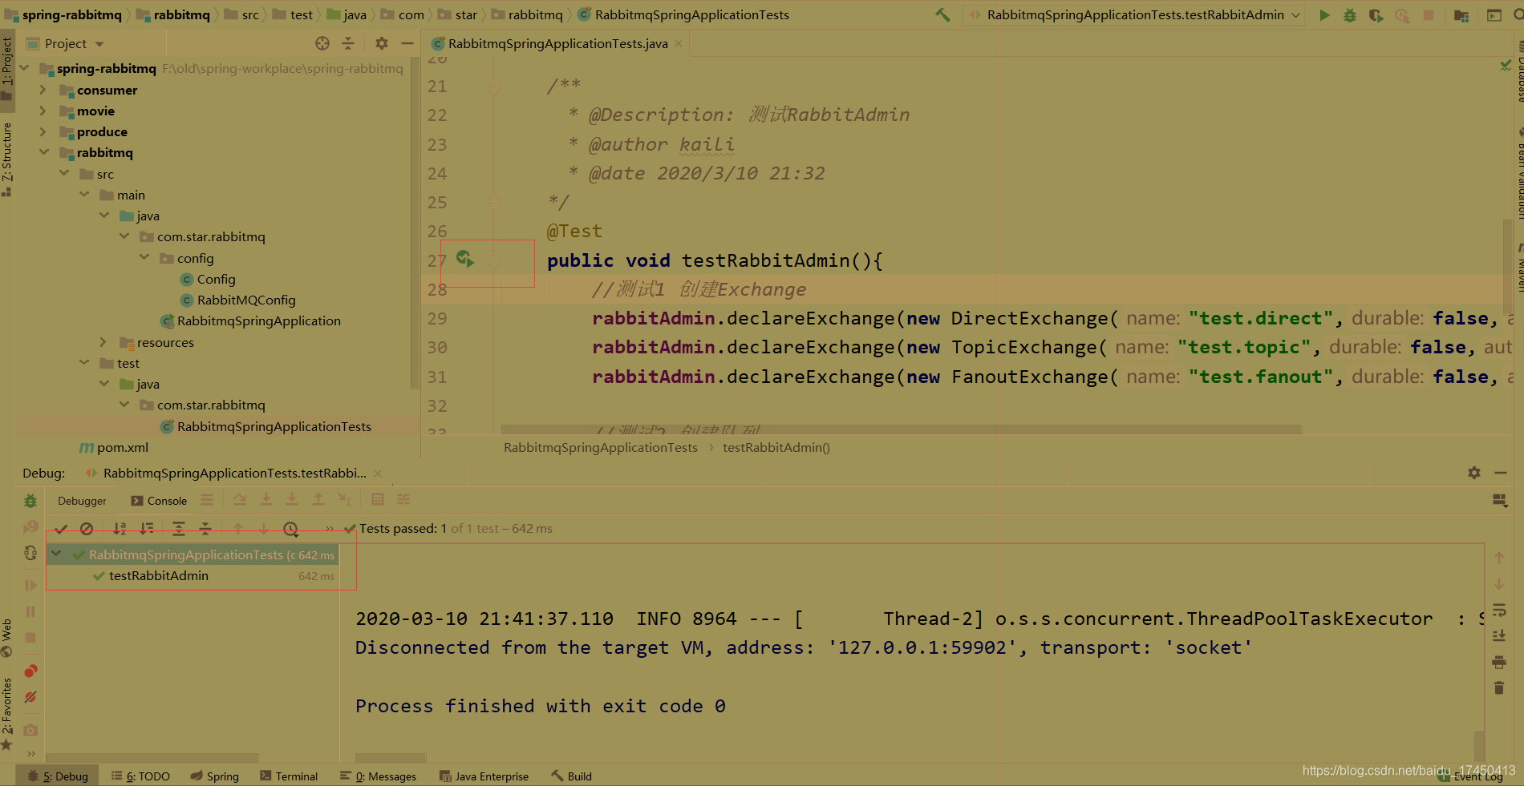Click the Build project hammer icon
The image size is (1524, 786).
point(942,14)
